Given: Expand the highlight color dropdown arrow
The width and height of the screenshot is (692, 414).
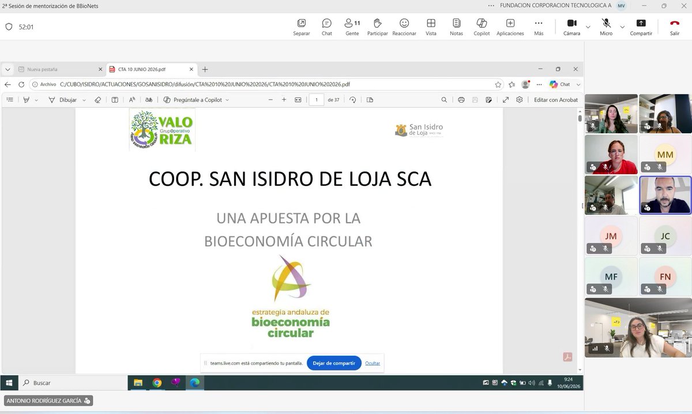Looking at the screenshot, I should (36, 100).
